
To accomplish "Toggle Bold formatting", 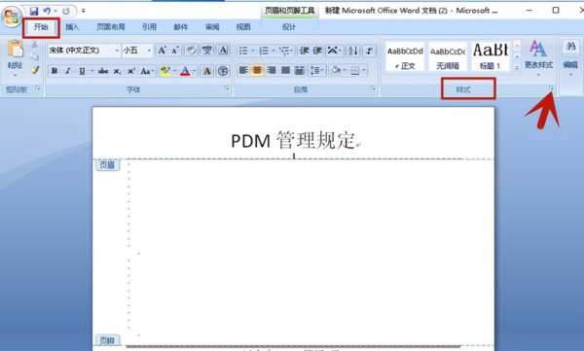I will coord(55,71).
